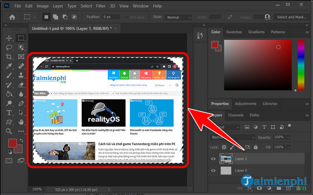The height and width of the screenshot is (195, 313).
Task: Select the Paint Bucket tool
Action: point(9,94)
